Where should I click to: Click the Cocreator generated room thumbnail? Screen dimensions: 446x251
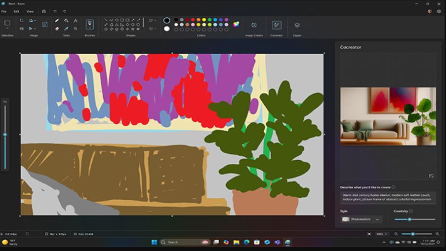click(388, 116)
